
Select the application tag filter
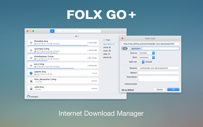click(109, 44)
